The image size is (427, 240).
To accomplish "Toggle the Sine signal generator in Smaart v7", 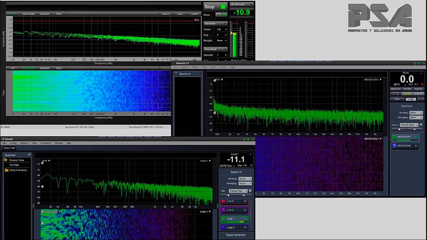I will [x=397, y=99].
